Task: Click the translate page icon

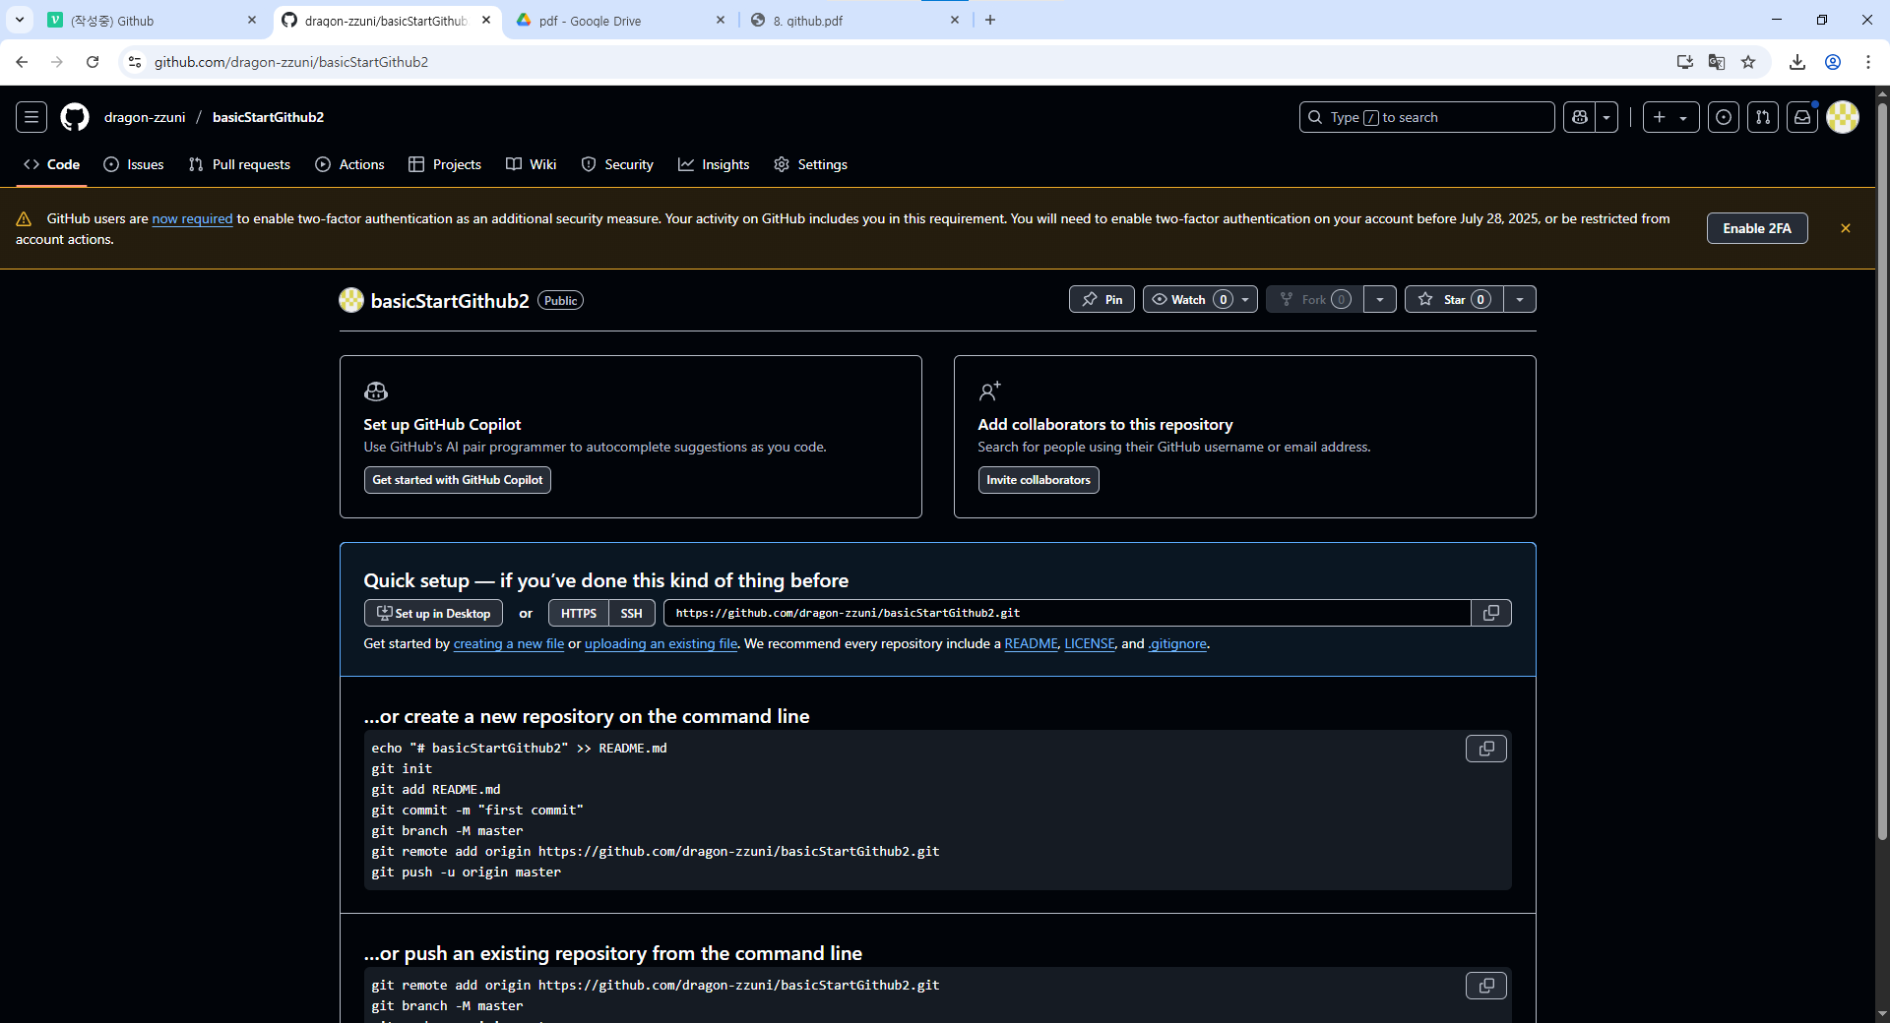Action: (1717, 62)
